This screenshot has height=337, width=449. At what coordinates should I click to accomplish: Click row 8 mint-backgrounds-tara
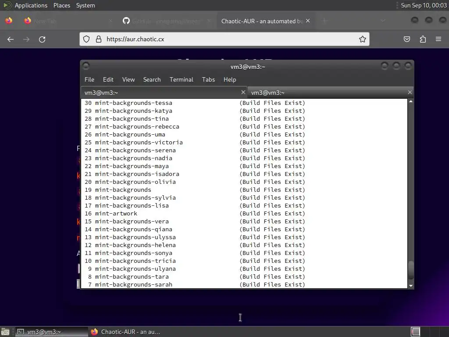coord(195,276)
